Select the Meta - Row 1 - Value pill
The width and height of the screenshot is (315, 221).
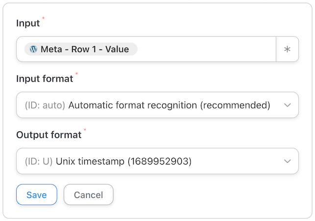tap(81, 49)
